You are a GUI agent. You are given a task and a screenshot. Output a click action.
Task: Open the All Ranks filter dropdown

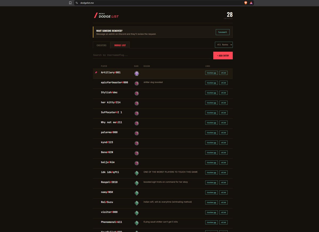tap(224, 45)
